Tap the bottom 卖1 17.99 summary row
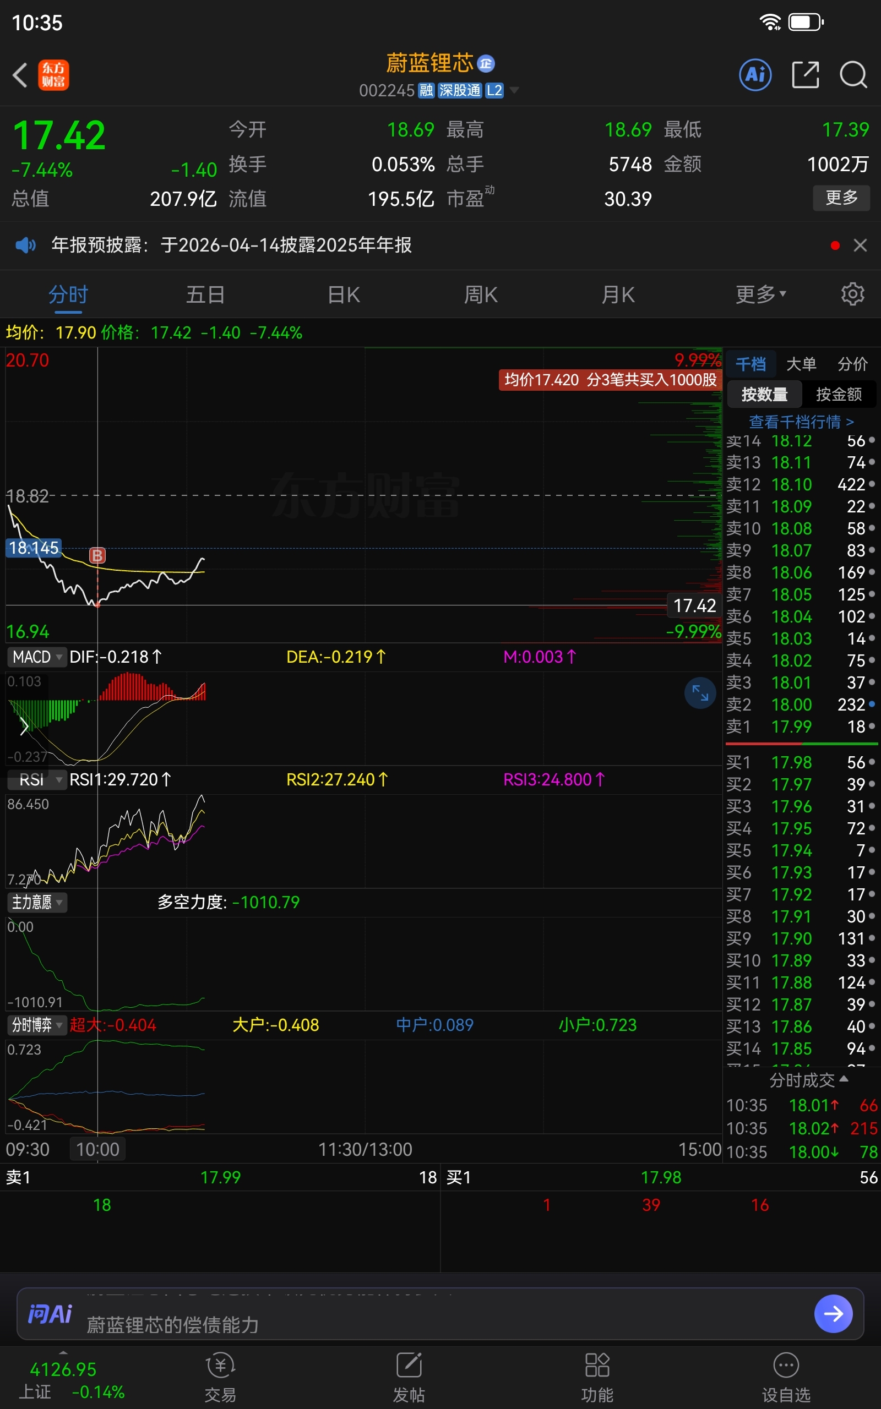 coord(220,1177)
